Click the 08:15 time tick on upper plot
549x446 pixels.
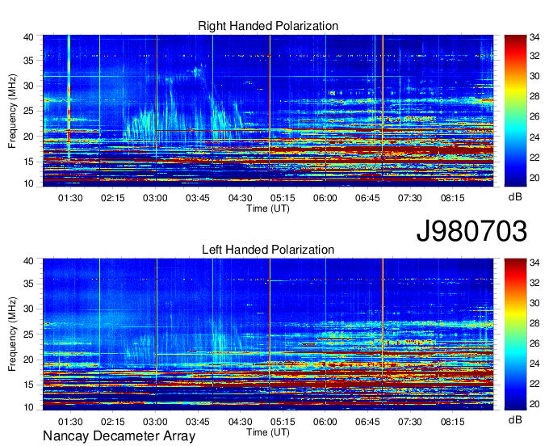pyautogui.click(x=452, y=198)
